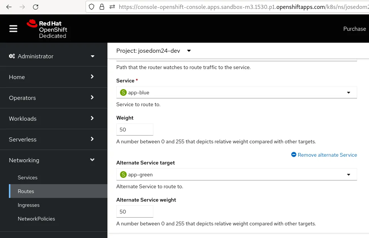Click the Weight input field
Viewport: 369px width, 238px height.
134,130
